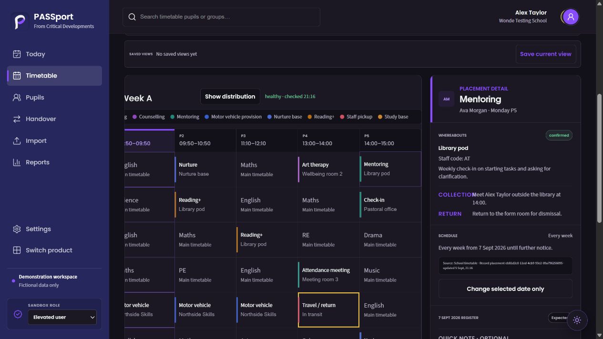Select the Travel / return timetable cell
The width and height of the screenshot is (603, 339).
pyautogui.click(x=328, y=310)
